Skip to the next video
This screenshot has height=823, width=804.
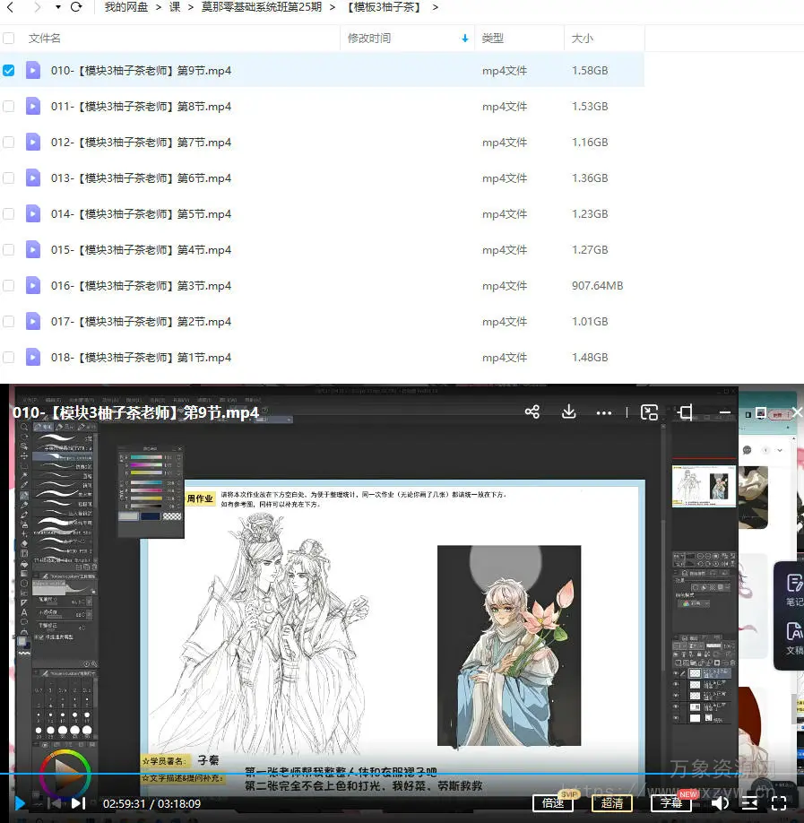click(x=79, y=803)
